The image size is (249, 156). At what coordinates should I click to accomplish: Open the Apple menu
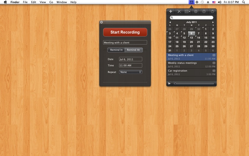[x=5, y=2]
